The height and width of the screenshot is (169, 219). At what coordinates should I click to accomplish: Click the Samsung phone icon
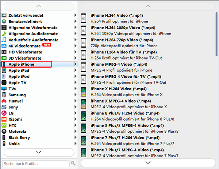(4, 95)
